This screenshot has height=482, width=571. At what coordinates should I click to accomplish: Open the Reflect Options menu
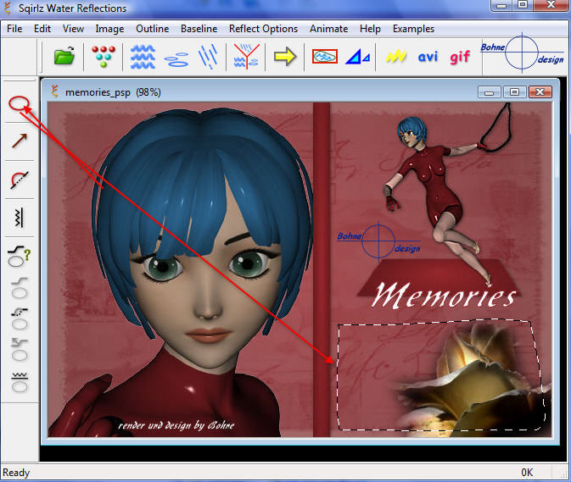point(263,28)
